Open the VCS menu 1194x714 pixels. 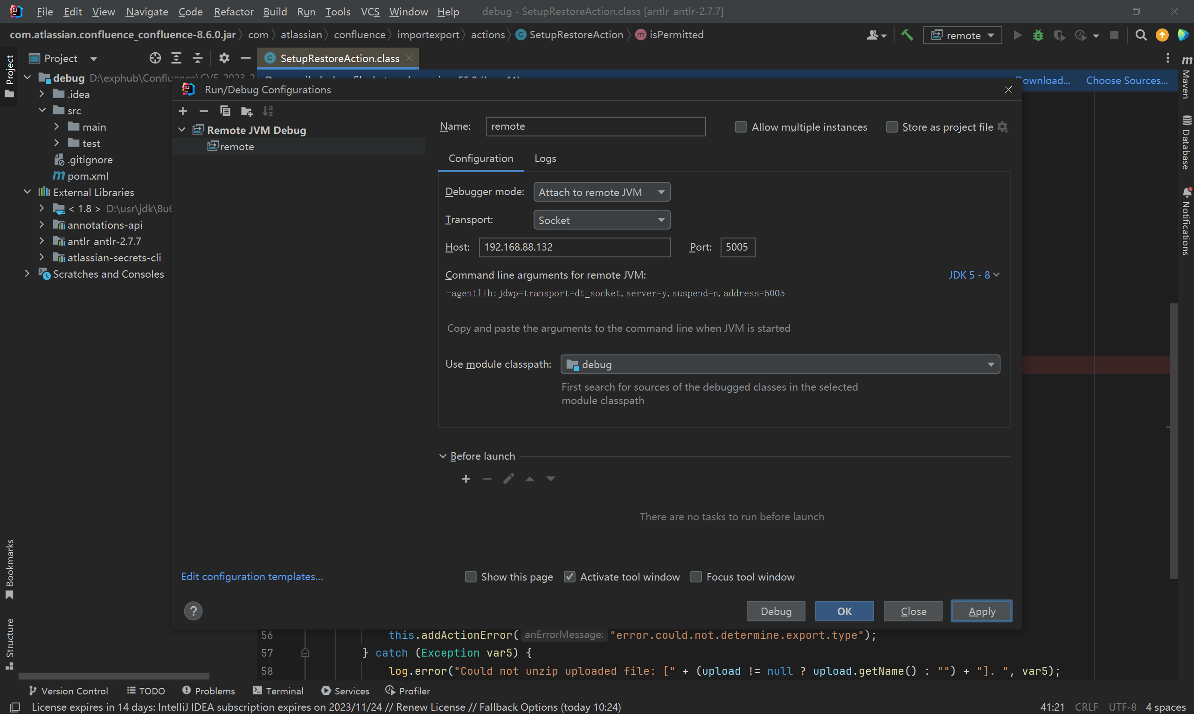click(370, 12)
